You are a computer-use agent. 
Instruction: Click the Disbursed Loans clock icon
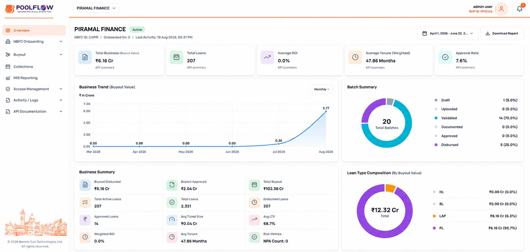pos(254,202)
